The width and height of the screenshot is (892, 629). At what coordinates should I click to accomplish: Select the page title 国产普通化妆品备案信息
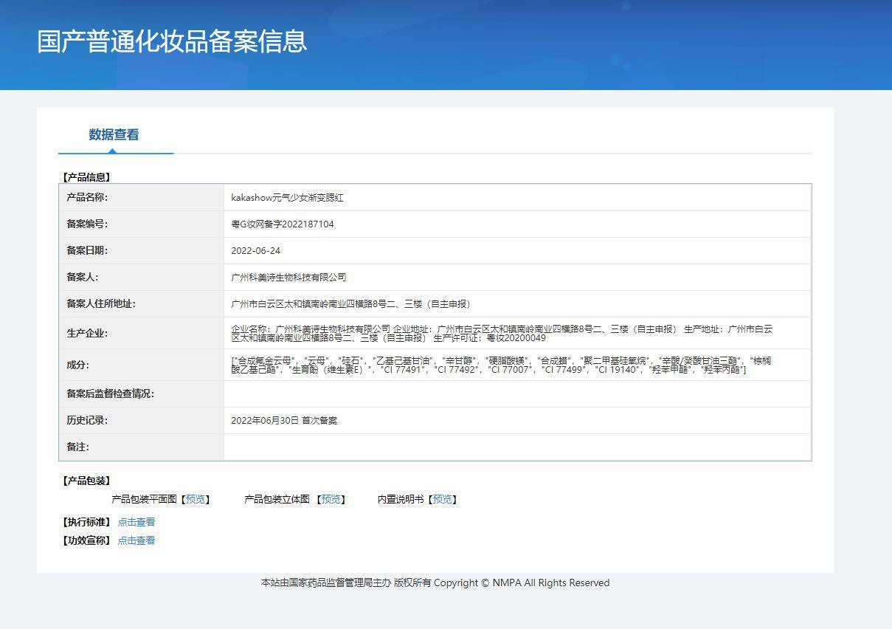click(172, 41)
